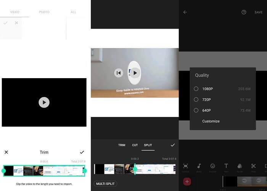Tap the SAVE button
The image size is (267, 191).
coord(258,12)
